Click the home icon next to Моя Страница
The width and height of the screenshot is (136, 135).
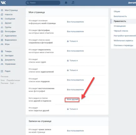[x=2, y=10]
